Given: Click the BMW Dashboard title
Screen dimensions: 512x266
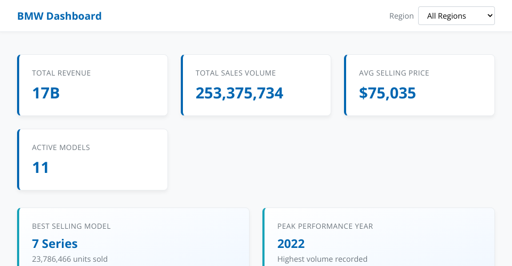Looking at the screenshot, I should 59,16.
